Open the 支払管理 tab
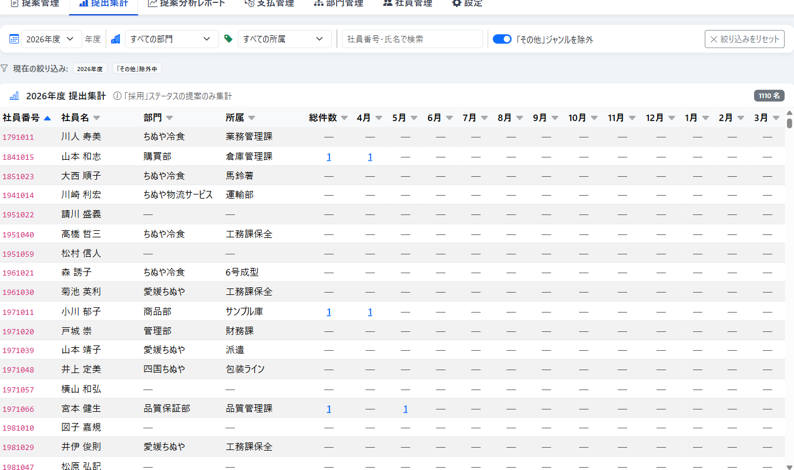The image size is (794, 470). (268, 4)
